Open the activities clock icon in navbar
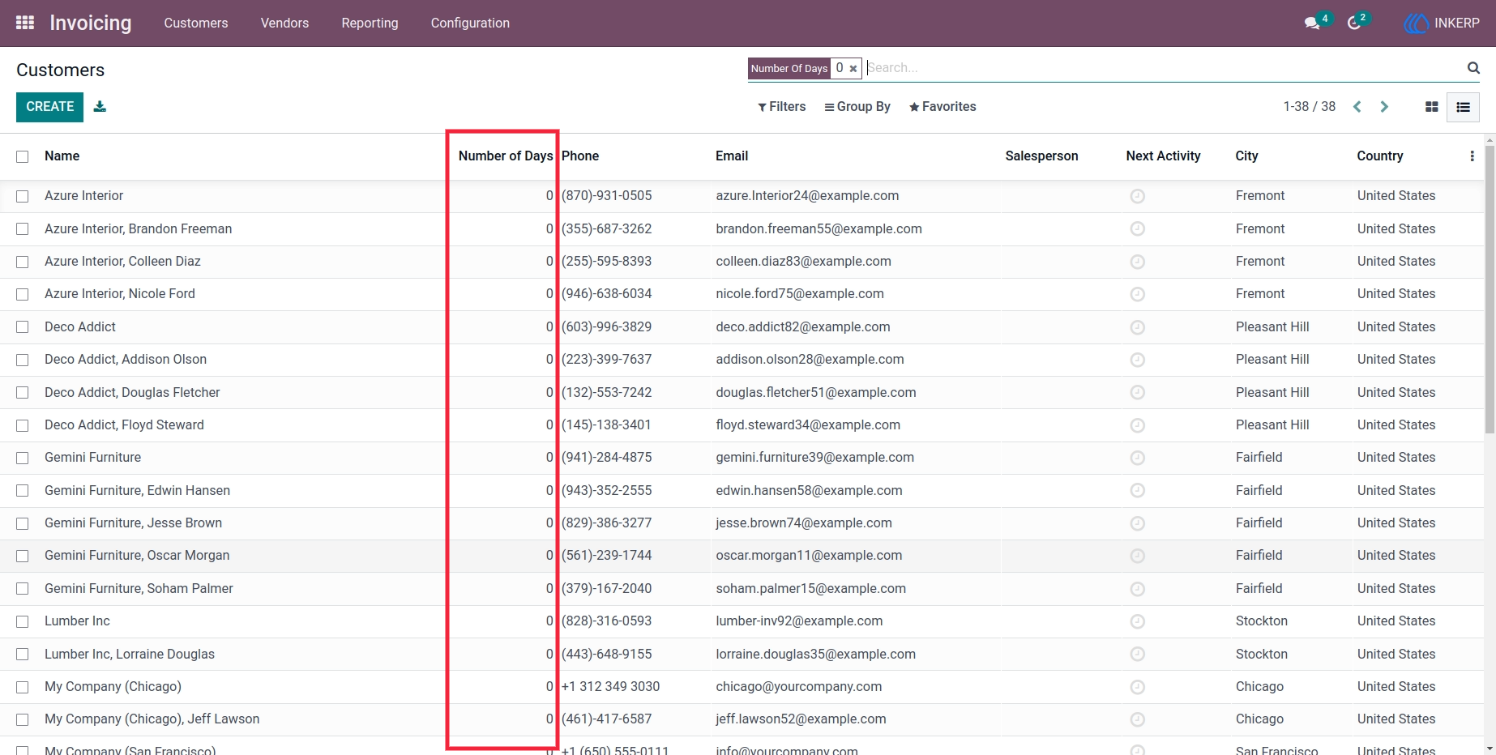This screenshot has height=755, width=1496. click(1354, 23)
